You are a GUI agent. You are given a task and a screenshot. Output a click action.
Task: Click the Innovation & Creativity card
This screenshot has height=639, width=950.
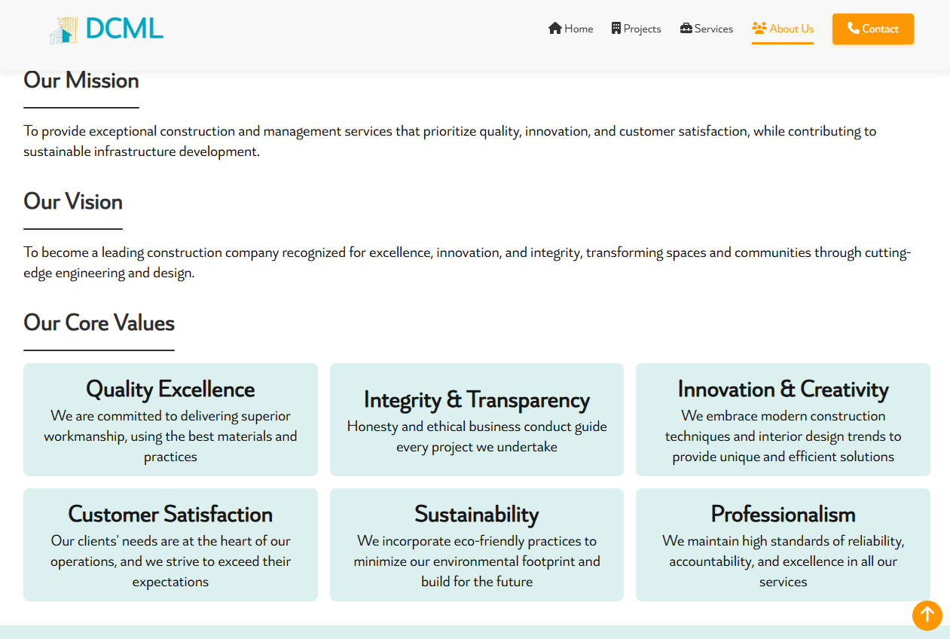pyautogui.click(x=783, y=420)
